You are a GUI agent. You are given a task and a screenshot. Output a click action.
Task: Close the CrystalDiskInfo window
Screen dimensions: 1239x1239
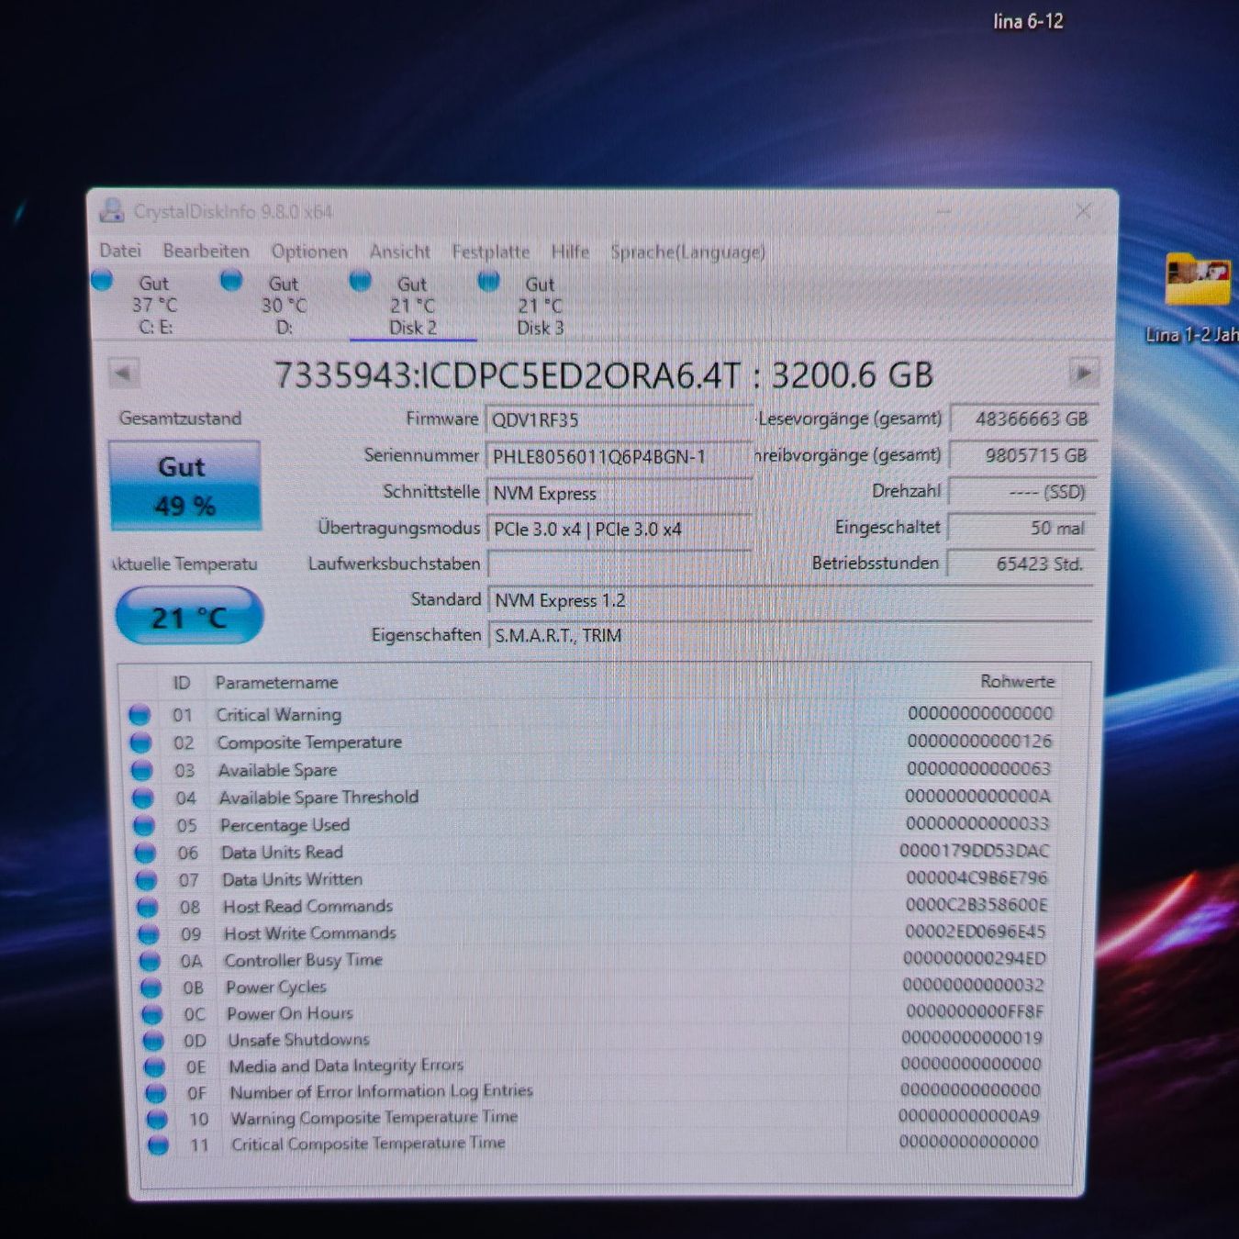(1083, 211)
